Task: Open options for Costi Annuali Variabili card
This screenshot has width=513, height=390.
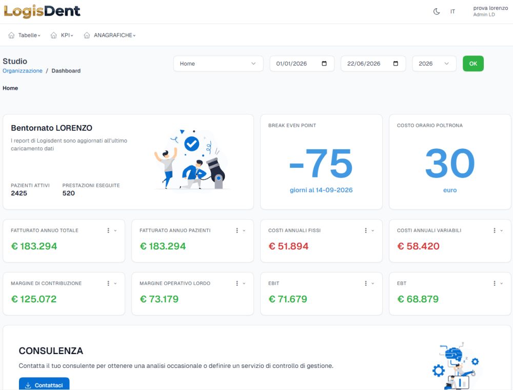Action: coord(495,230)
